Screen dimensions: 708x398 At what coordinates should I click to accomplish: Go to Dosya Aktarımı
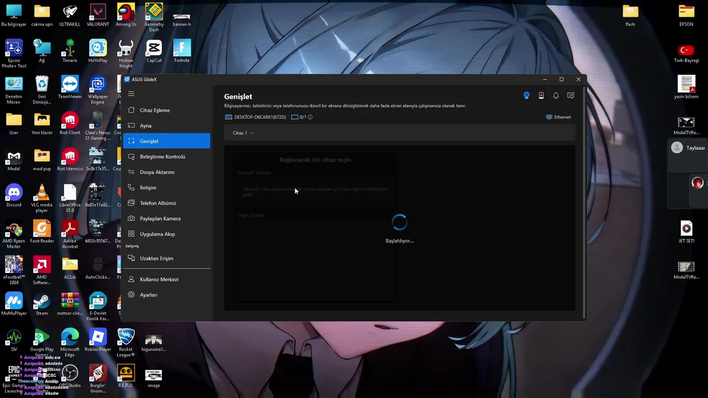click(166, 172)
